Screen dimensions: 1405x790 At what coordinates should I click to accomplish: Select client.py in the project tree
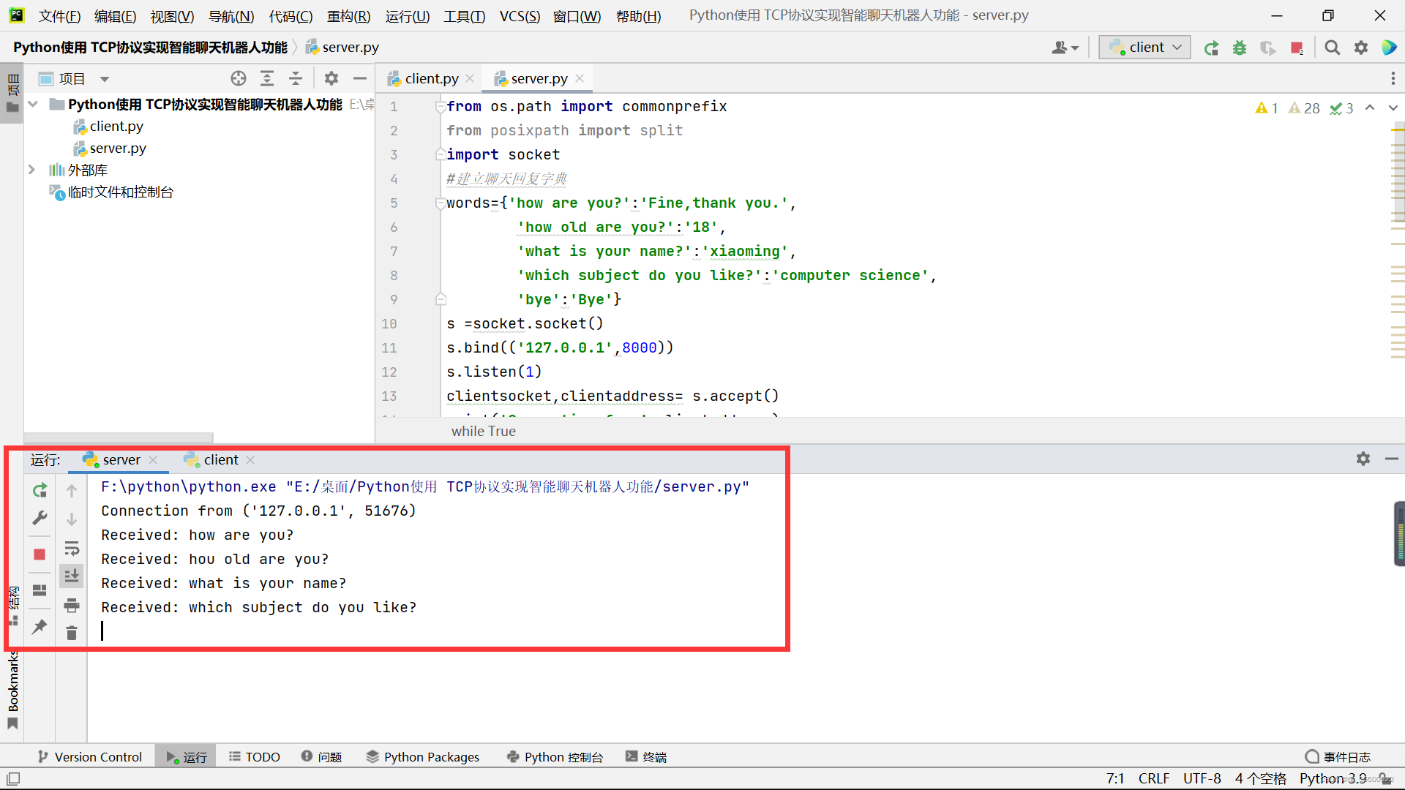tap(116, 127)
